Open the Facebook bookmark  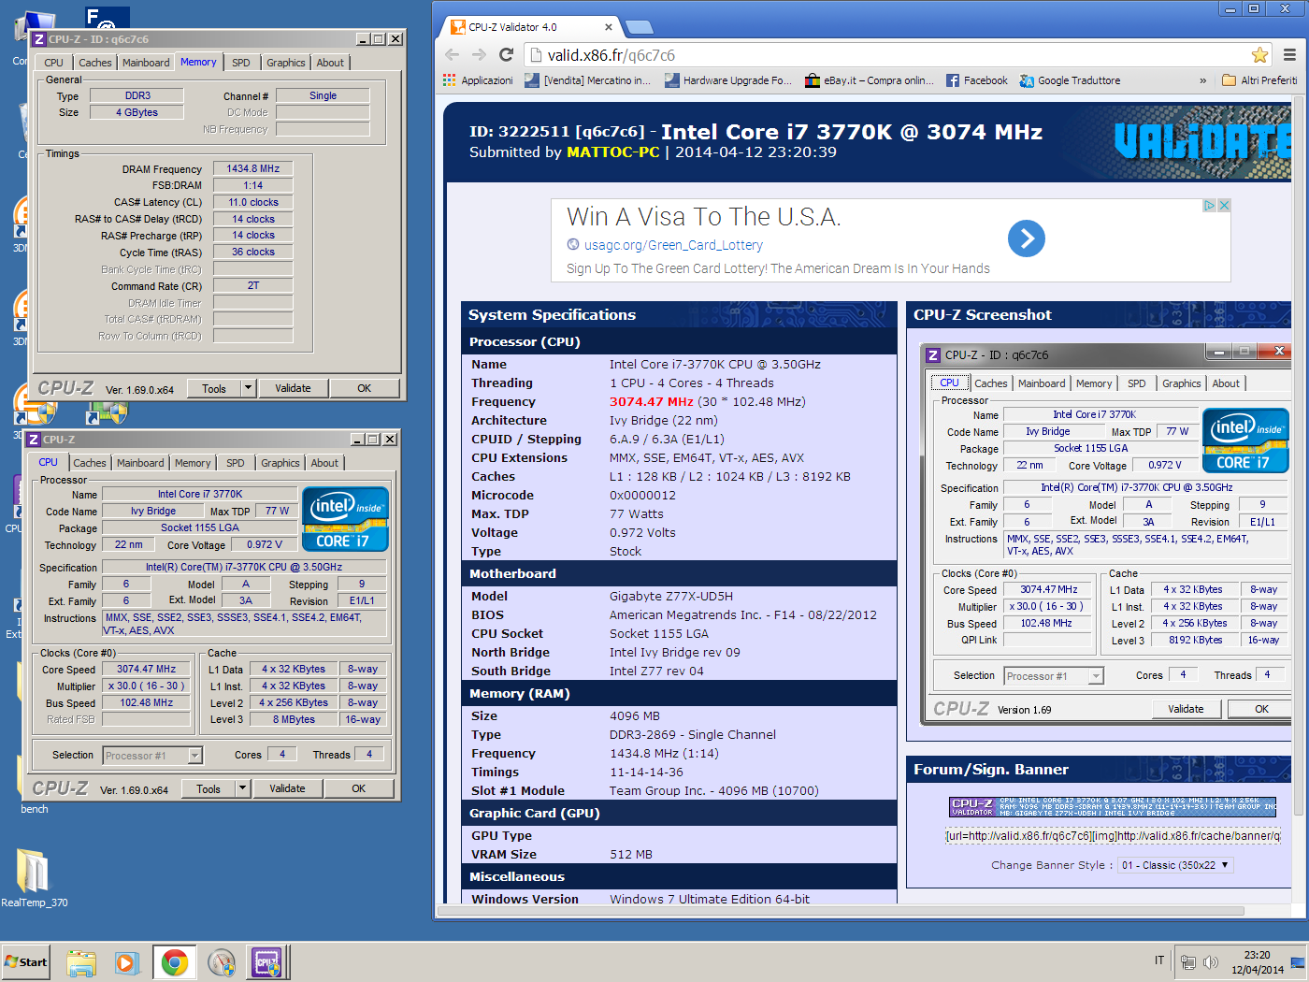click(x=976, y=80)
